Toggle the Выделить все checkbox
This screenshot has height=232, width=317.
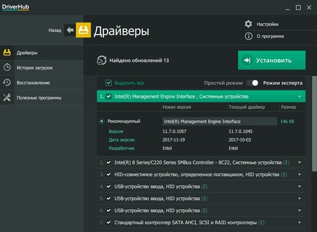(x=109, y=83)
